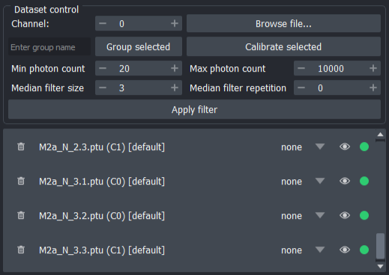Delete the M2a_N_2.3.ptu dataset with trash icon
Viewport: 389px width, 275px height.
21,146
